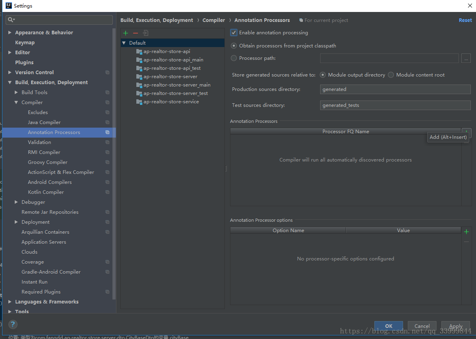The width and height of the screenshot is (476, 339).
Task: Click the Cancel button
Action: click(x=422, y=326)
